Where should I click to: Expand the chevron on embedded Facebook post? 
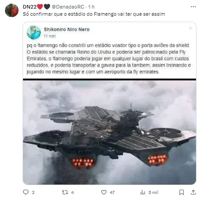pyautogui.click(x=191, y=28)
